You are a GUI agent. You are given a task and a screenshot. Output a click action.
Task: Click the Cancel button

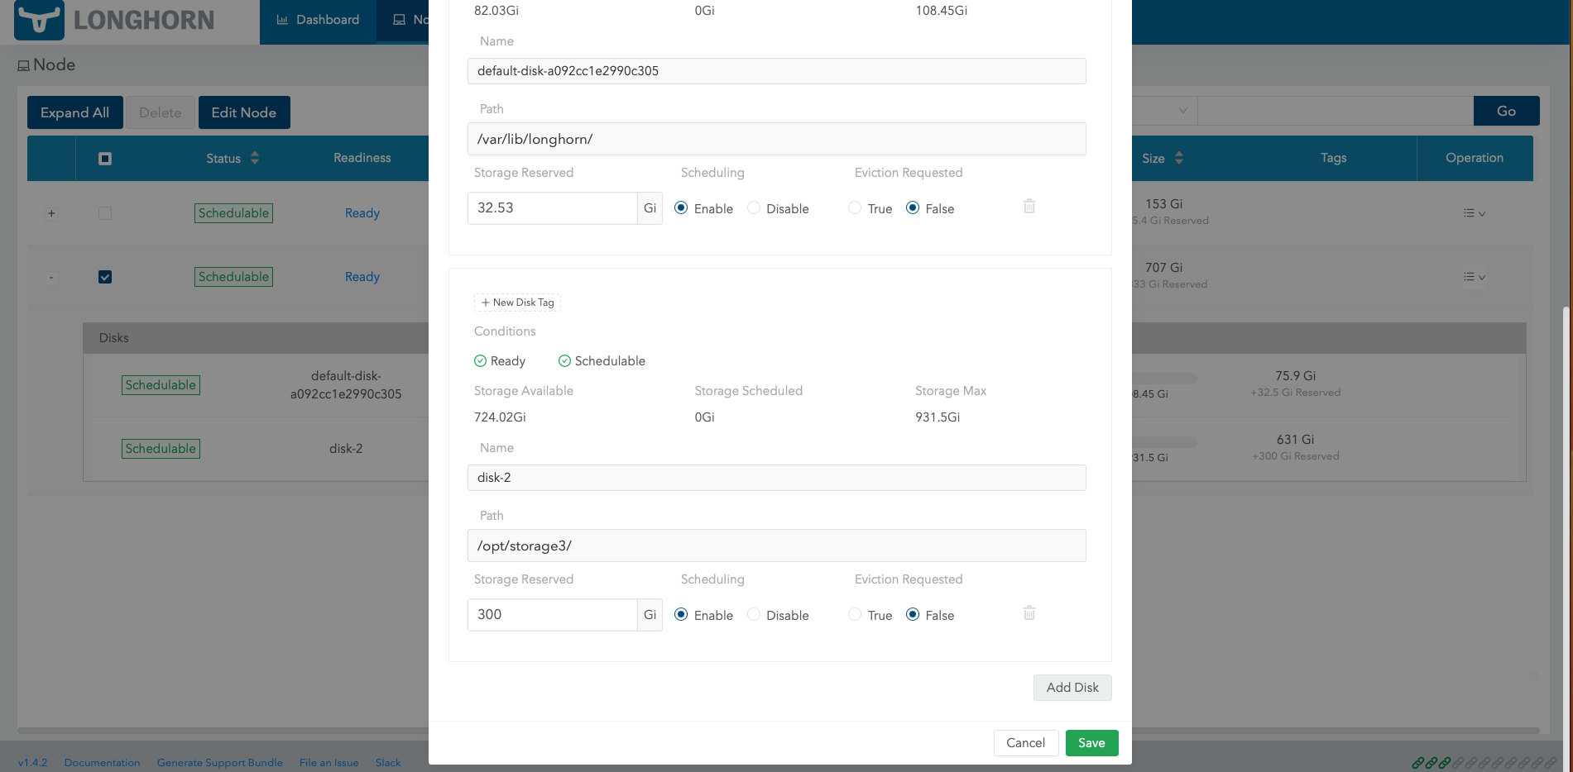(x=1026, y=743)
